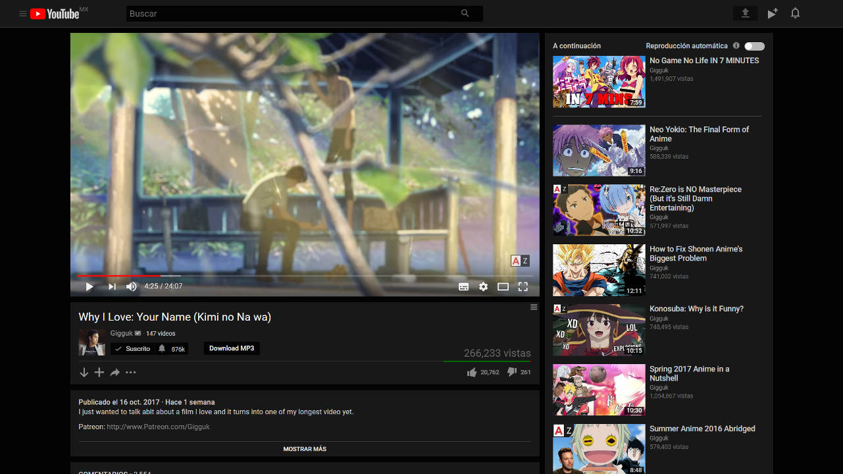Viewport: 843px width, 474px height.
Task: Open Gigguk's channel avatar
Action: [91, 342]
